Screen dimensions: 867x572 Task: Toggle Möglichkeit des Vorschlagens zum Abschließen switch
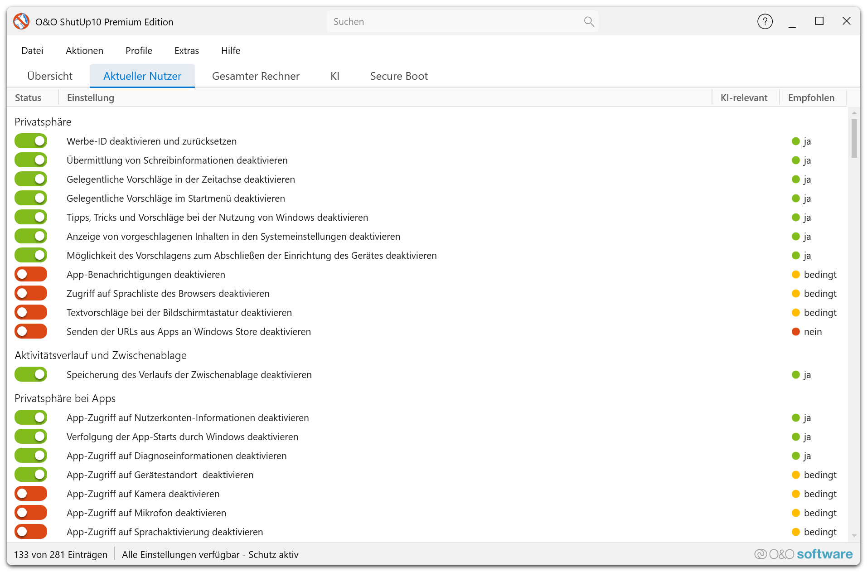(x=31, y=256)
